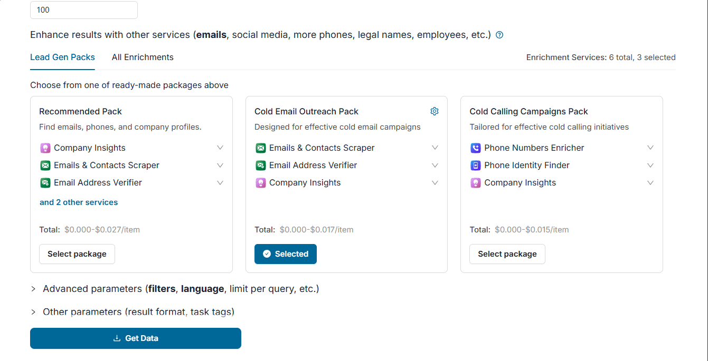This screenshot has width=708, height=361.
Task: Expand Phone Identity Finder chevron
Action: tap(650, 165)
